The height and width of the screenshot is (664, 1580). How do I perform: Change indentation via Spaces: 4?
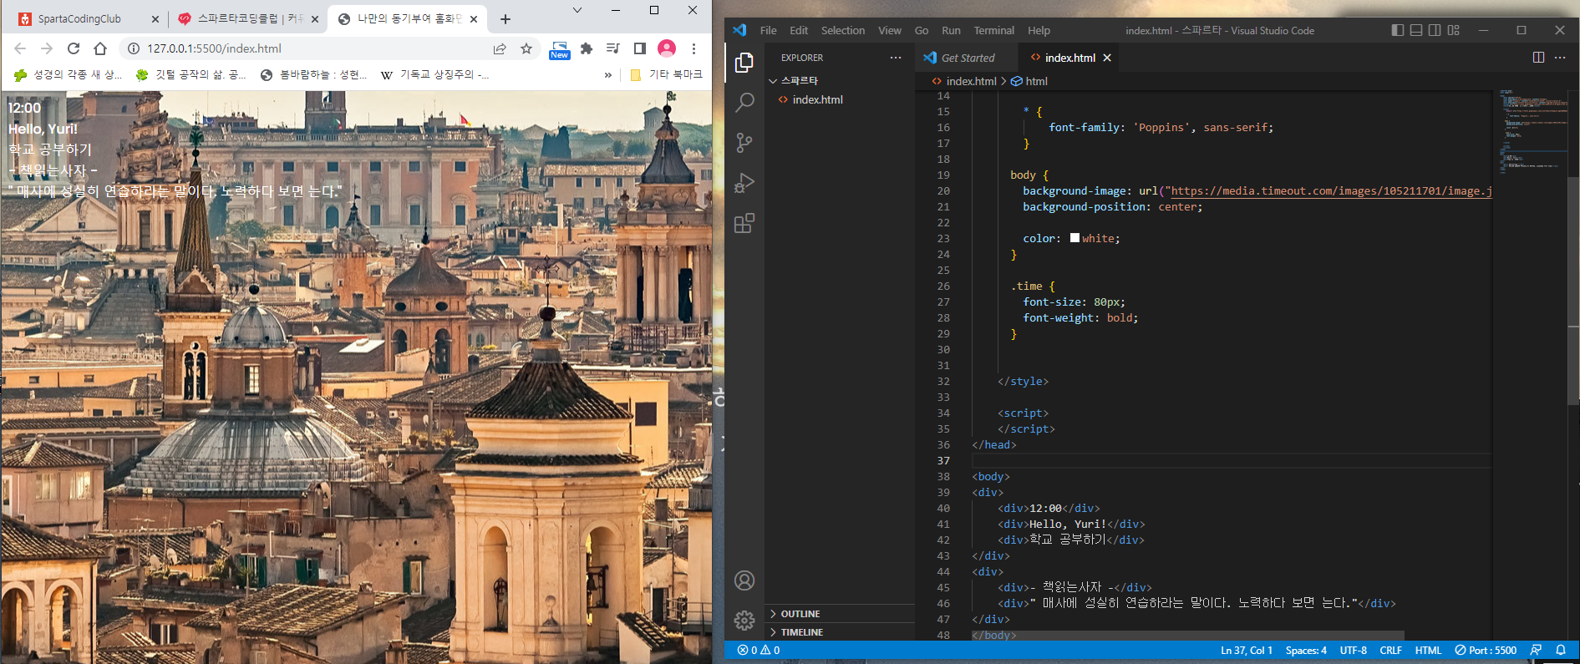point(1306,650)
